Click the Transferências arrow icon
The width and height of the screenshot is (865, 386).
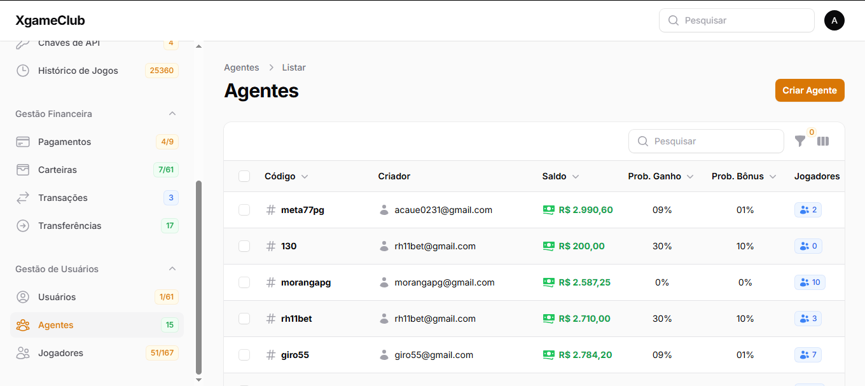tap(23, 225)
